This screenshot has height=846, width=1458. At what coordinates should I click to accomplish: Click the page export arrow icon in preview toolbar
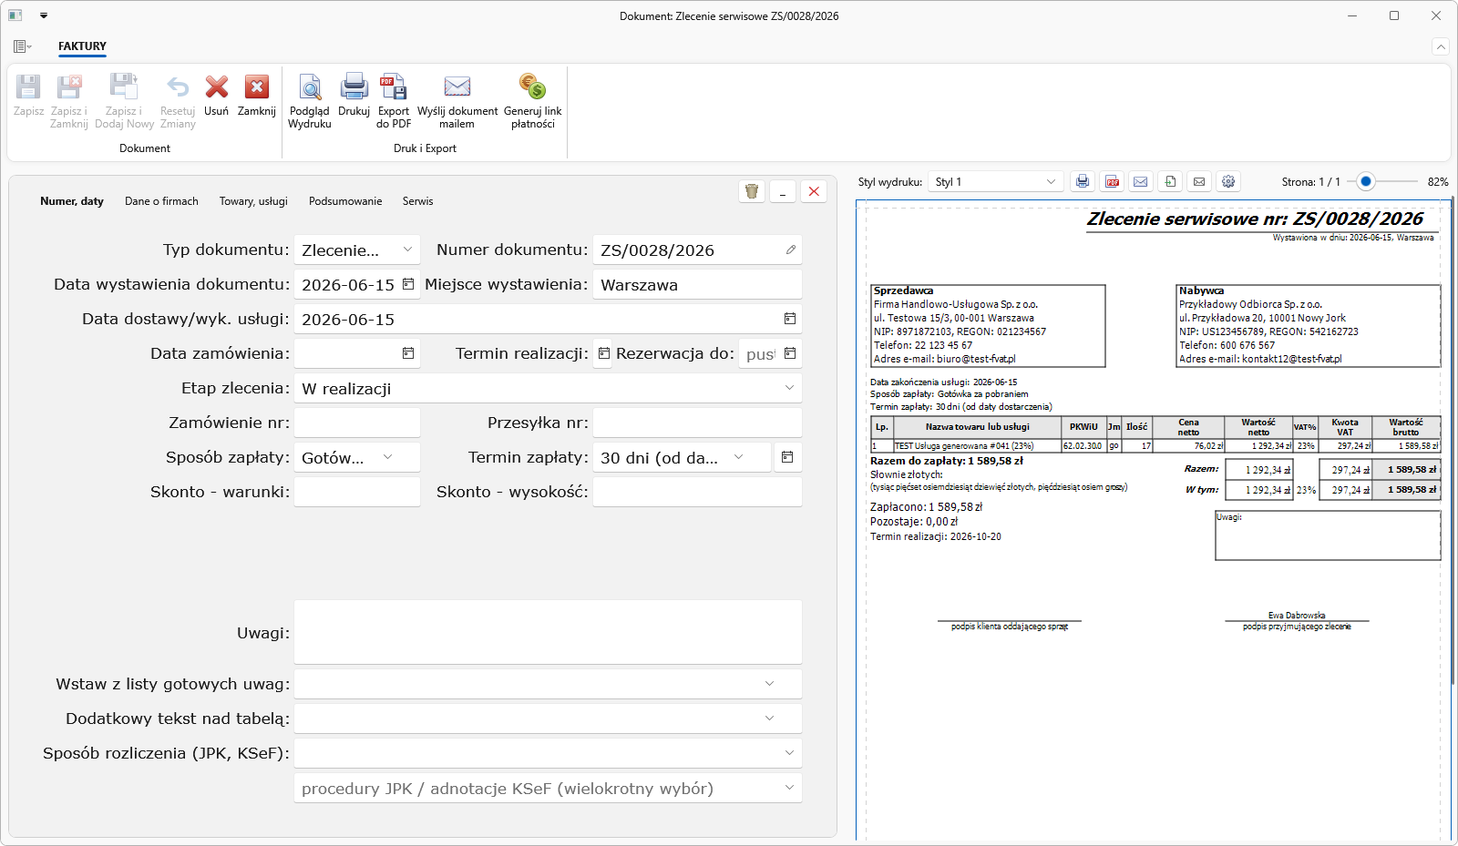(1170, 181)
